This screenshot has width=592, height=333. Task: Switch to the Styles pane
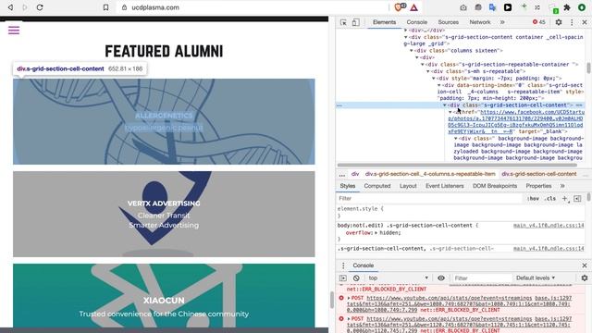[x=348, y=186]
